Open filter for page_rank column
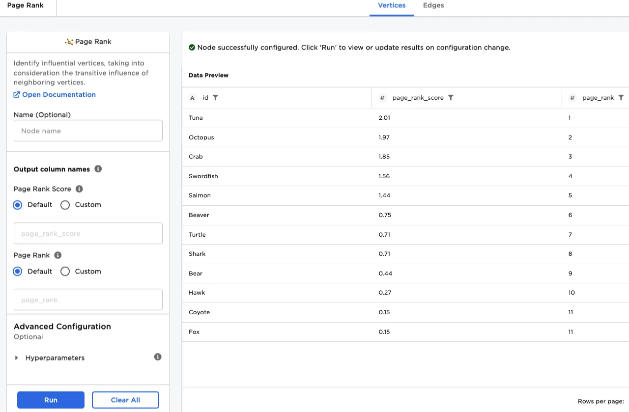 tap(621, 98)
